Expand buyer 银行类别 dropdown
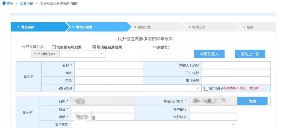281x128 pixels. click(138, 88)
